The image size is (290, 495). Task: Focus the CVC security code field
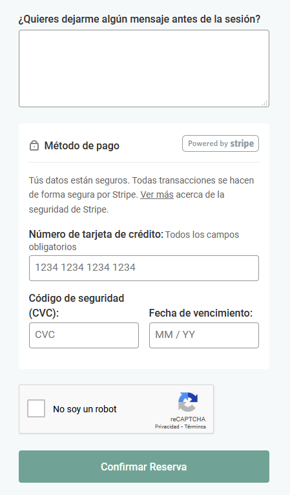pyautogui.click(x=84, y=335)
